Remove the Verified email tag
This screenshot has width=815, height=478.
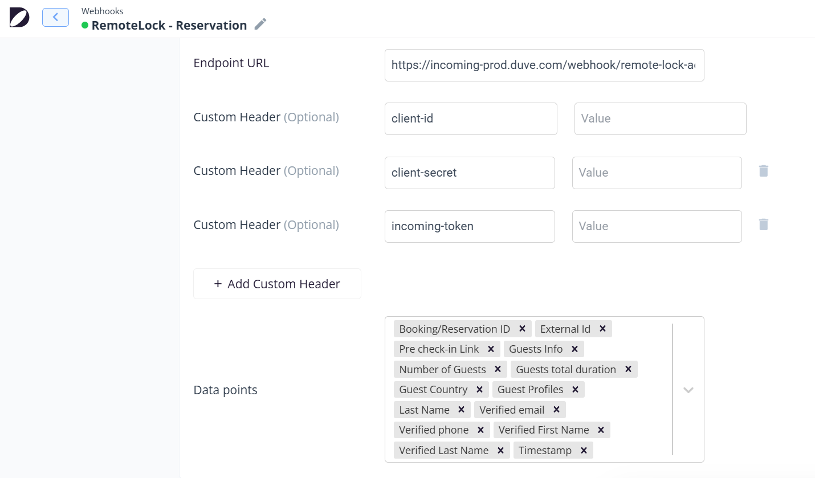pos(556,410)
